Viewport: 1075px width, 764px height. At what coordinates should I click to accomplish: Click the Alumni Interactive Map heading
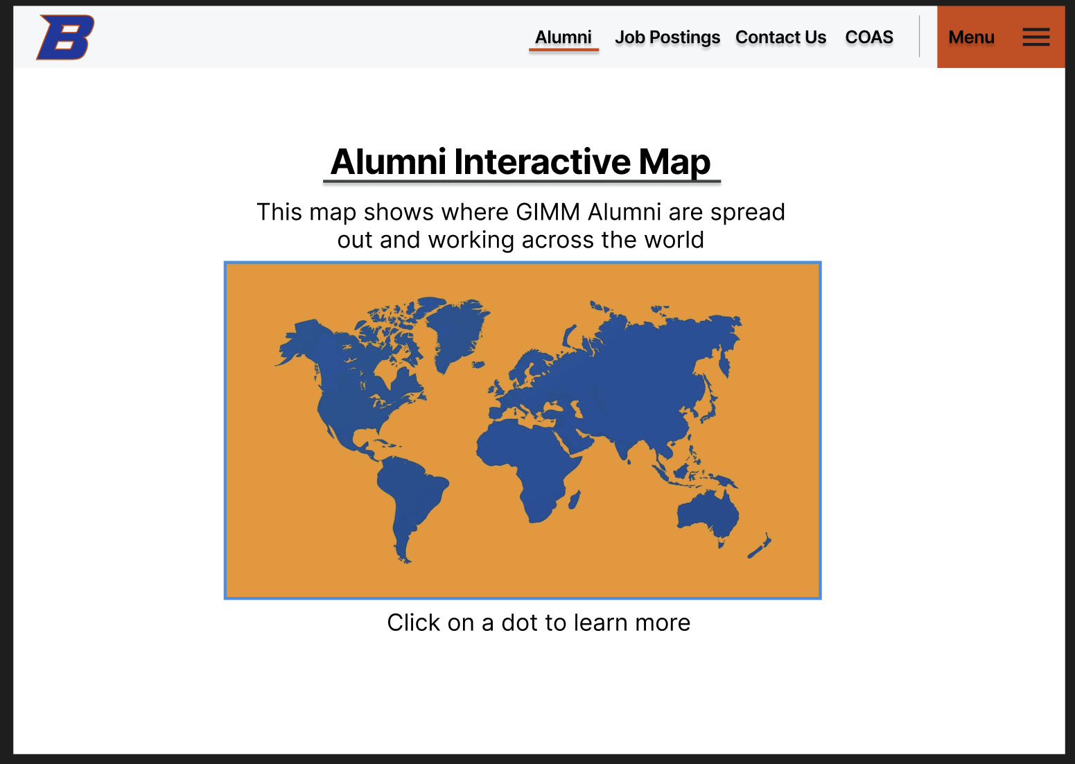[521, 162]
